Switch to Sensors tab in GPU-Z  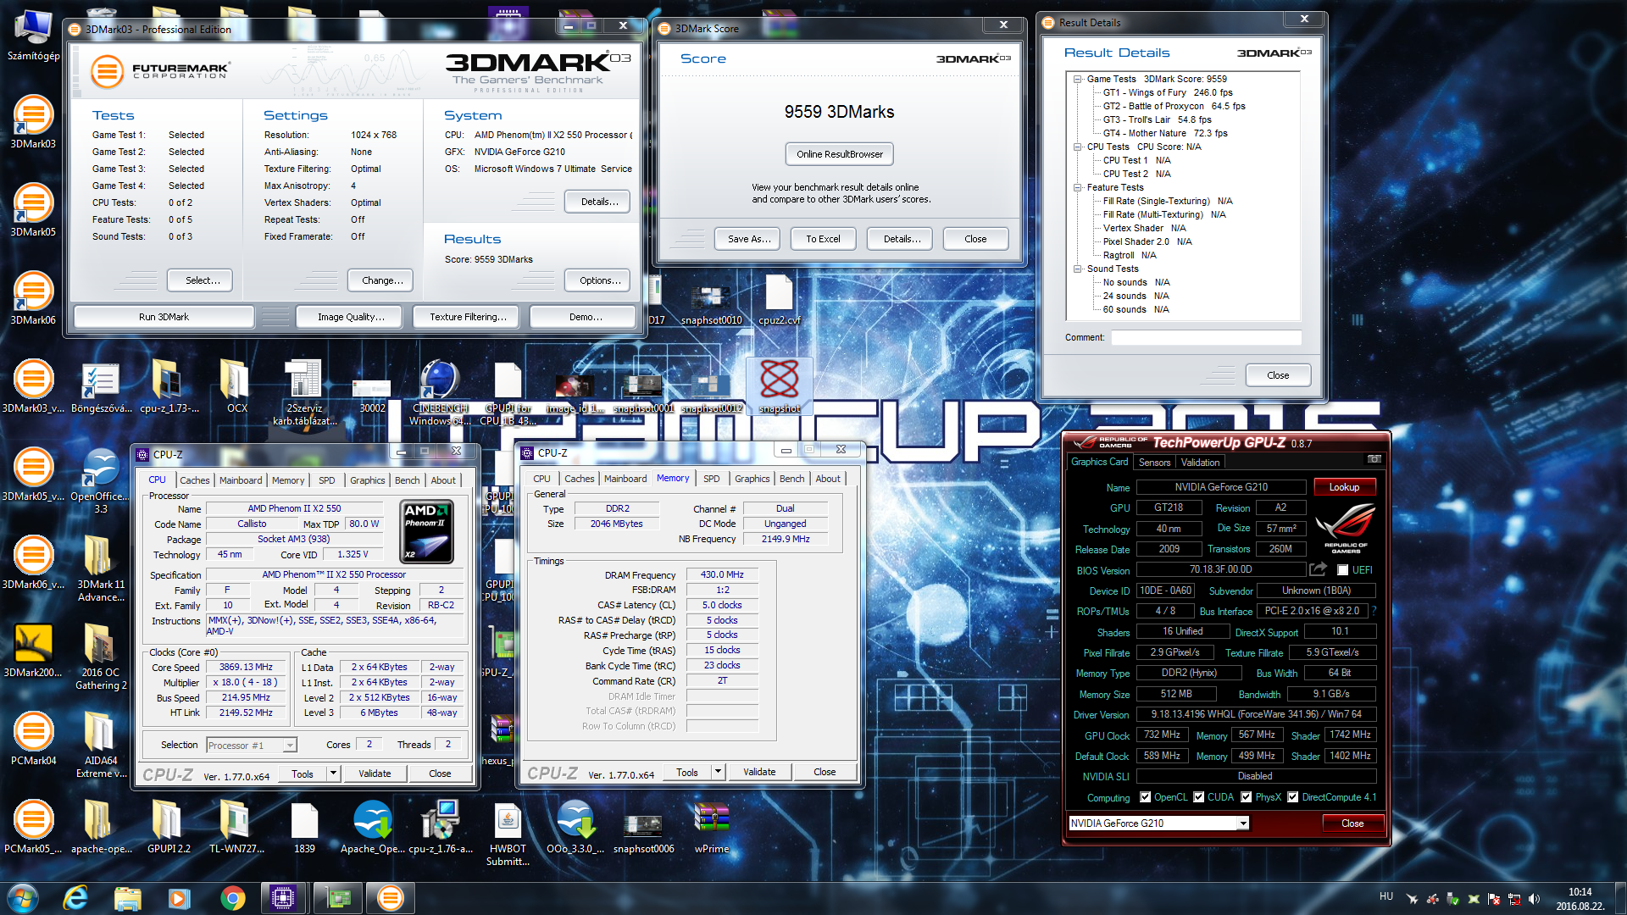1154,463
